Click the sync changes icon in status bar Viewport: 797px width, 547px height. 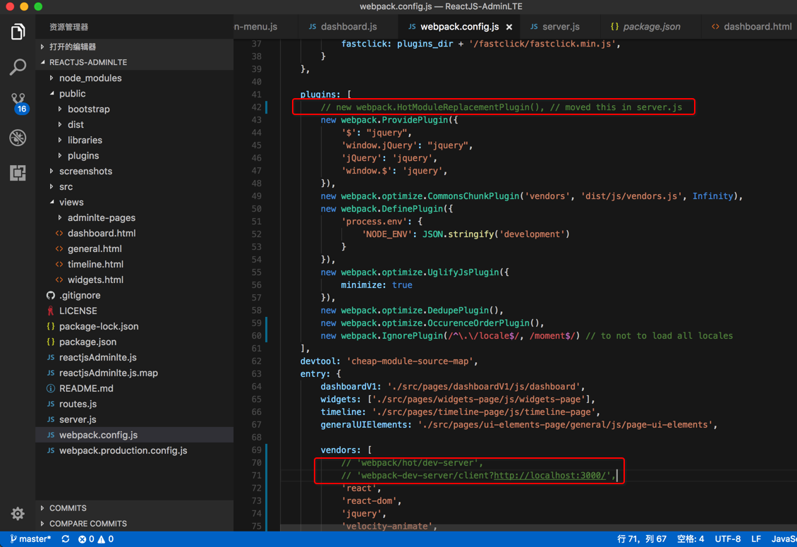[66, 539]
